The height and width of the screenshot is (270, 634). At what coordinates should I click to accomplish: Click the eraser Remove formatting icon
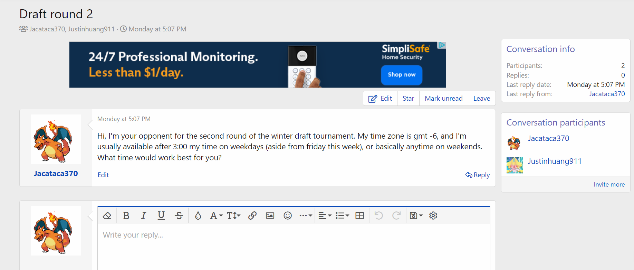(x=107, y=216)
